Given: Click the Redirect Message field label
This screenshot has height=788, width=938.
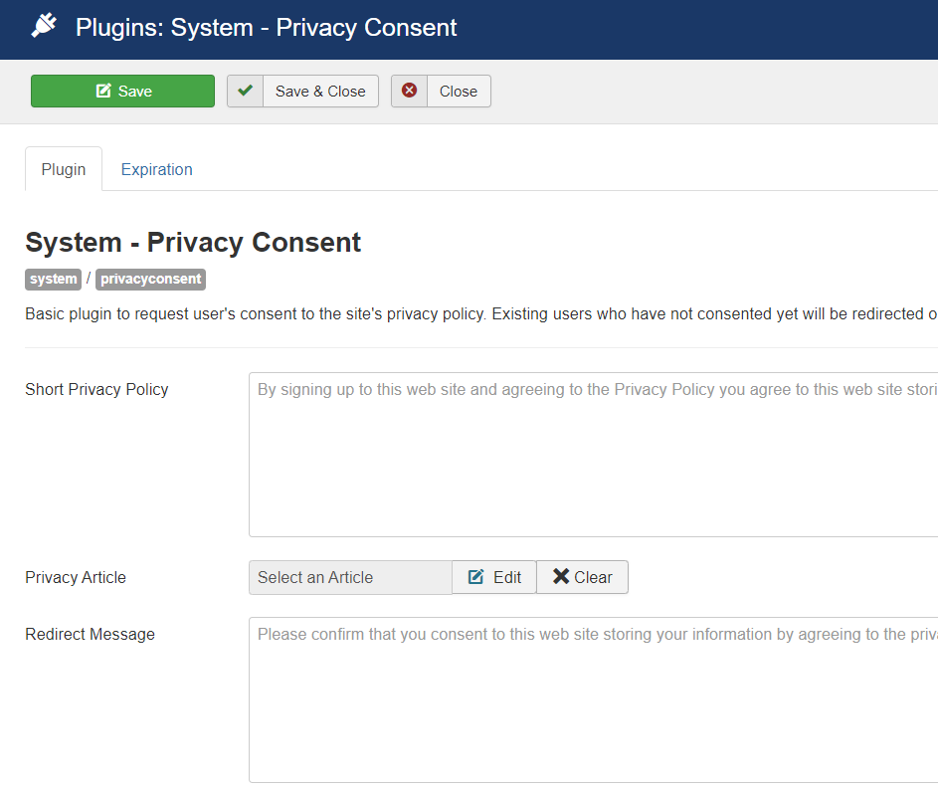Looking at the screenshot, I should (90, 634).
